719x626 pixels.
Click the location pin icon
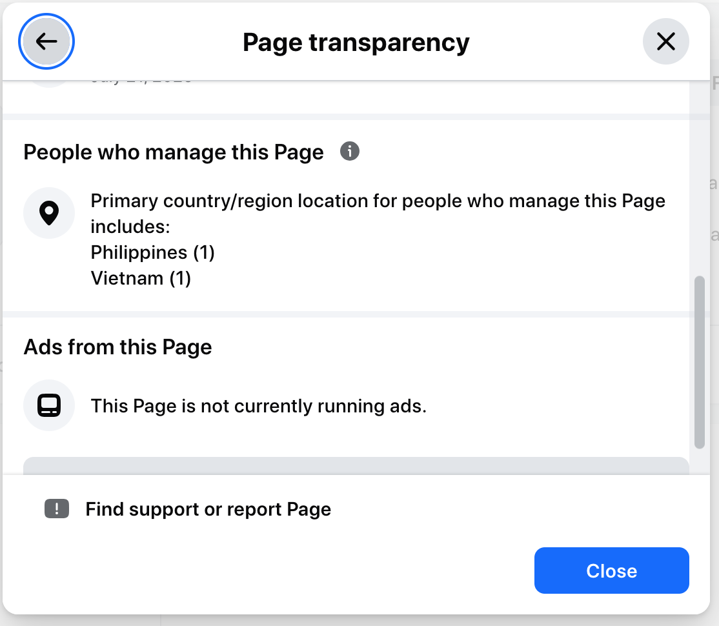coord(49,213)
